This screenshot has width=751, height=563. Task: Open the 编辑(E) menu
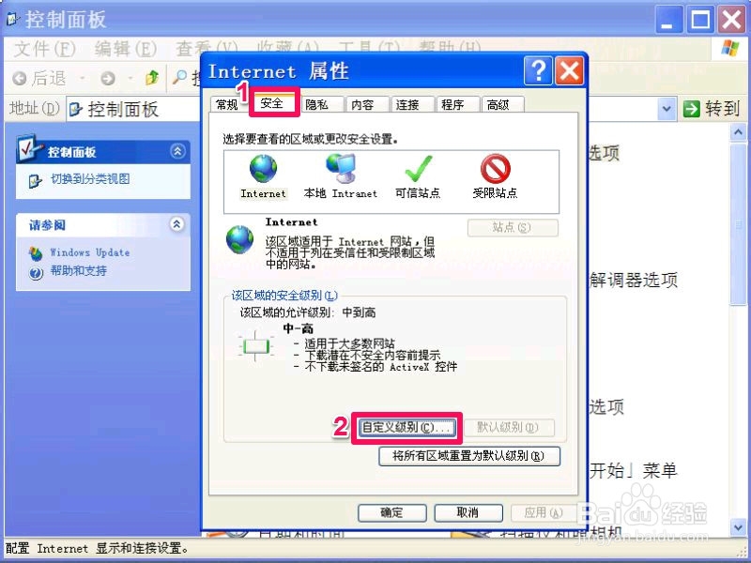pyautogui.click(x=126, y=49)
